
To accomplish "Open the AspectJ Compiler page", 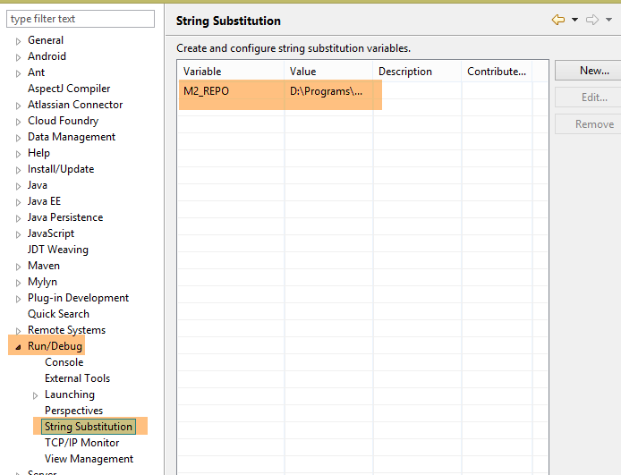I will point(69,89).
